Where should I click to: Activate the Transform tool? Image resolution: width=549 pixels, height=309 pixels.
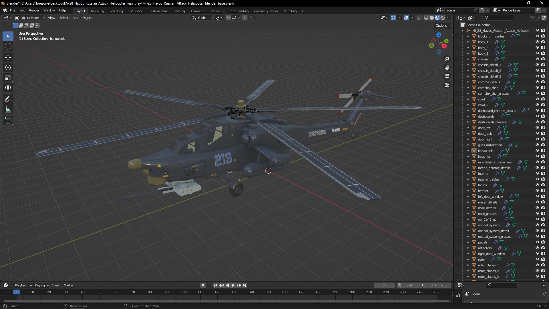pyautogui.click(x=8, y=88)
